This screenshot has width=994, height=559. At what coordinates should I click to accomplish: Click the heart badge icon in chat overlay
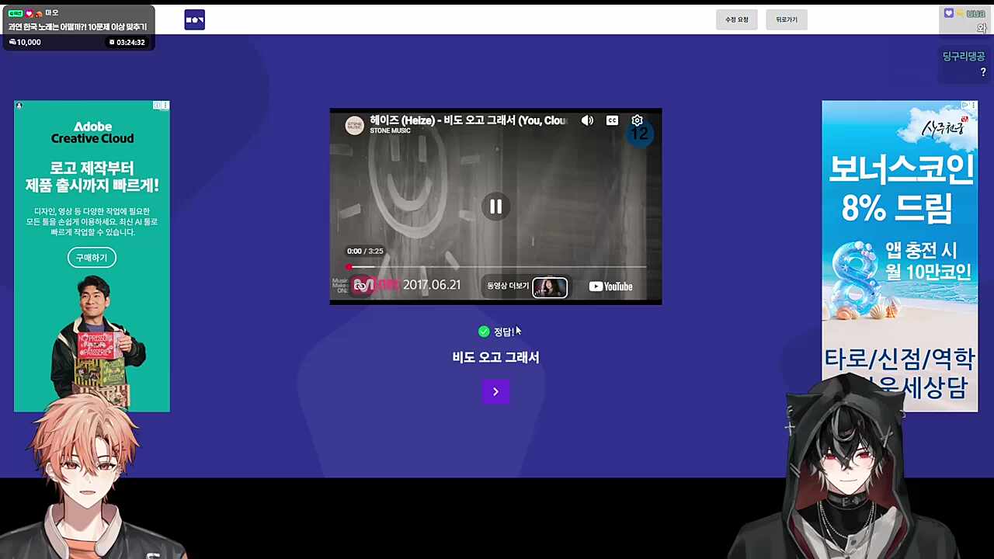948,13
